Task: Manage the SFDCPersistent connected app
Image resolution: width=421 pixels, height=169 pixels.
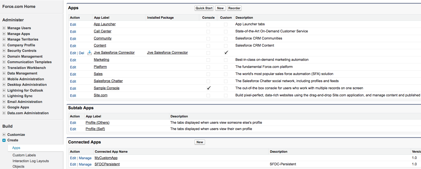Action: tap(85, 164)
